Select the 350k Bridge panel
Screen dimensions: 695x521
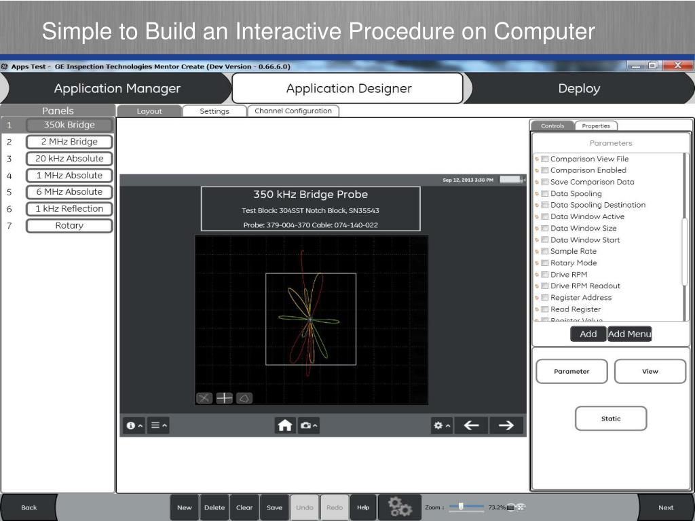click(x=69, y=125)
